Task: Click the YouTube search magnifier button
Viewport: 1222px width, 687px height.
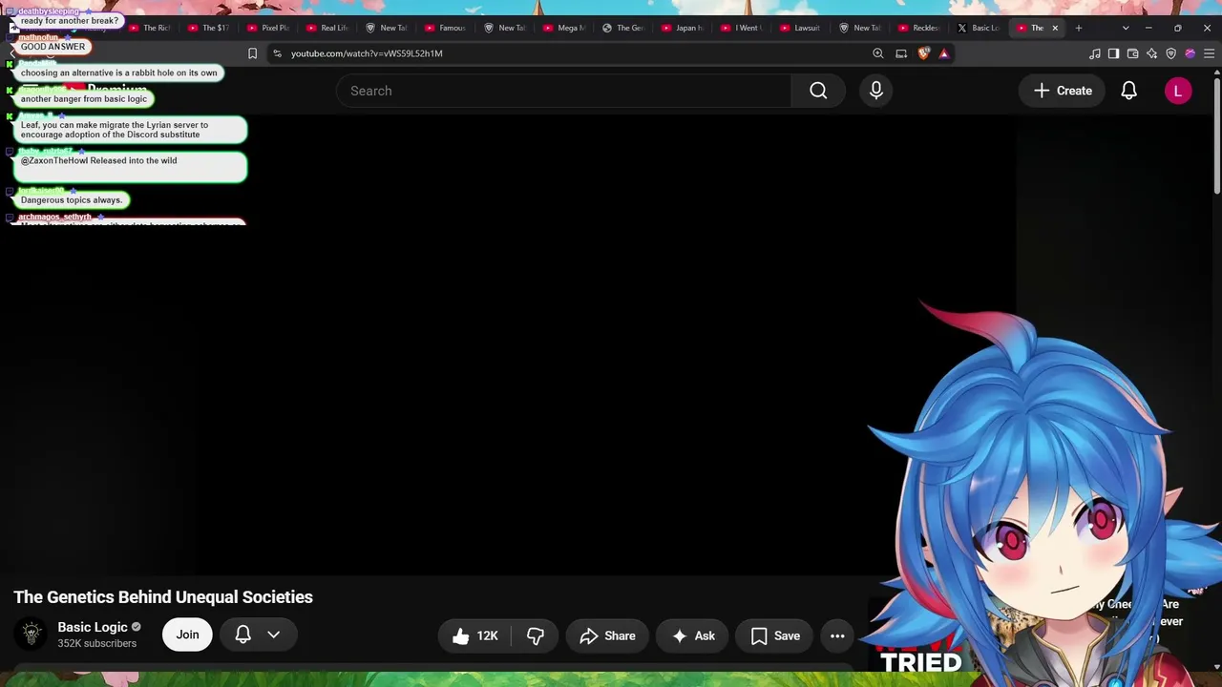Action: pyautogui.click(x=818, y=91)
